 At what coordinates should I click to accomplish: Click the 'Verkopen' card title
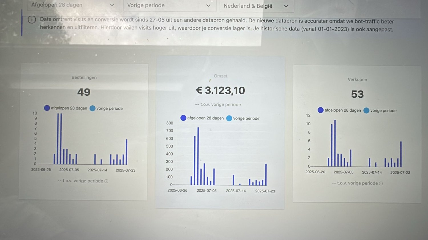tap(358, 80)
